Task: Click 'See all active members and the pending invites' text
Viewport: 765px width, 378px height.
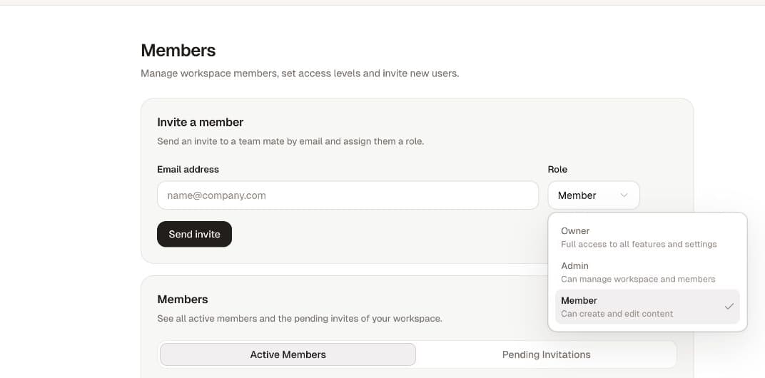Action: click(300, 319)
